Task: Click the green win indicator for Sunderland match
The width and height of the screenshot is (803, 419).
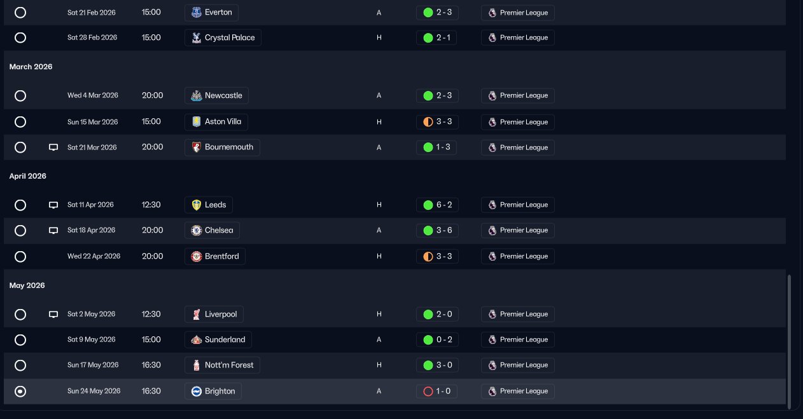Action: click(x=428, y=340)
